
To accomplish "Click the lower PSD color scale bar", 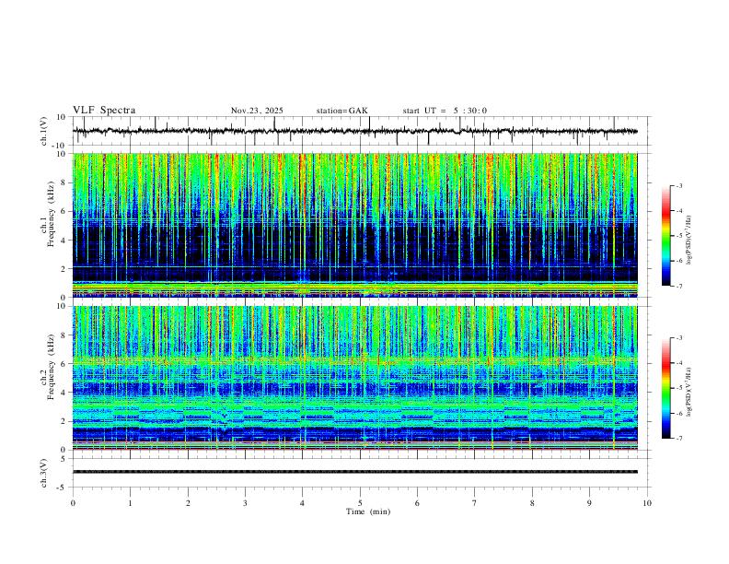I will [665, 388].
